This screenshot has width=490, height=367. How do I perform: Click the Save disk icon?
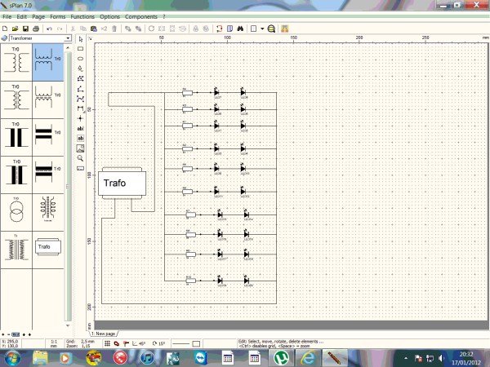[x=25, y=29]
